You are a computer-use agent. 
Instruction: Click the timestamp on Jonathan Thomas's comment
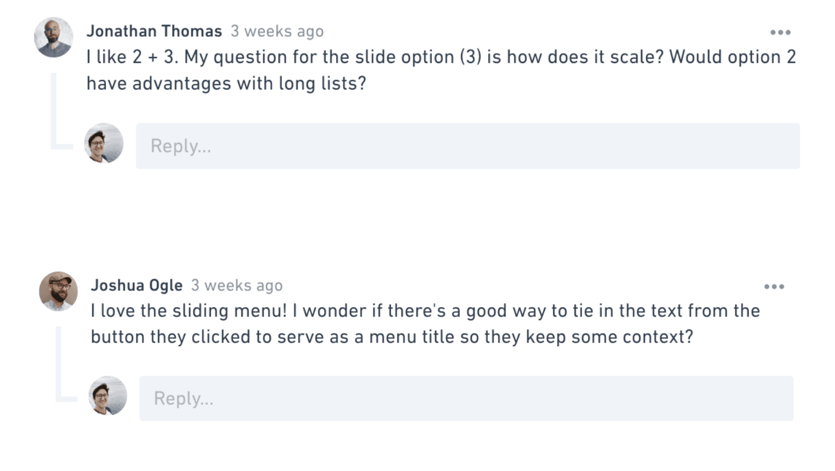tap(277, 31)
